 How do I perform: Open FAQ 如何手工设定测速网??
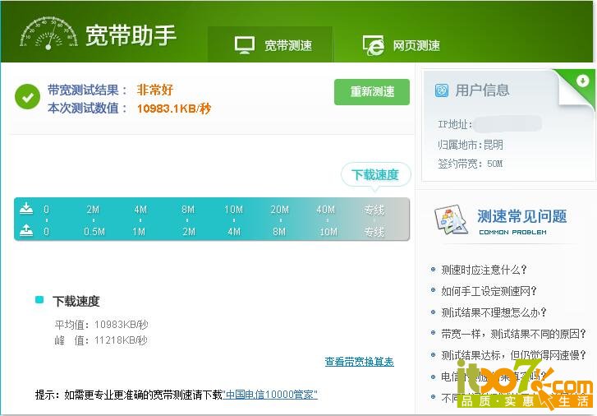pyautogui.click(x=489, y=291)
